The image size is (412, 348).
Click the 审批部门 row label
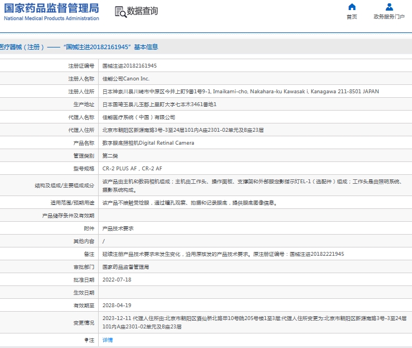coord(84,267)
